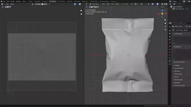Switch to the Layout workspace tab

31,1
